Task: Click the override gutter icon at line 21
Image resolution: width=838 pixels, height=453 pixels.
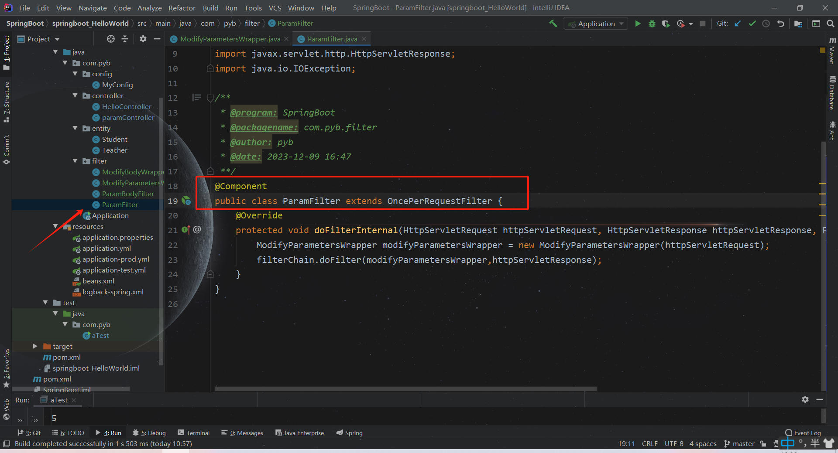Action: 186,230
